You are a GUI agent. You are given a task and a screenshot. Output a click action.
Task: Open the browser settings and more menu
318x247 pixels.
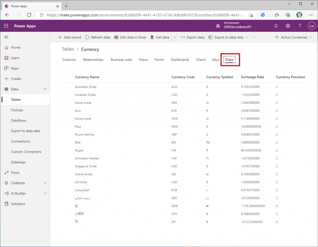point(311,15)
